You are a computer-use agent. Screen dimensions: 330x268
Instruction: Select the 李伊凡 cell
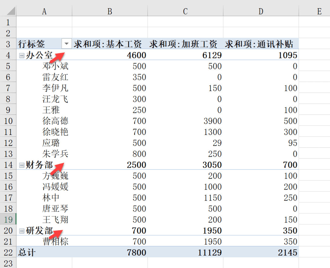(44, 88)
